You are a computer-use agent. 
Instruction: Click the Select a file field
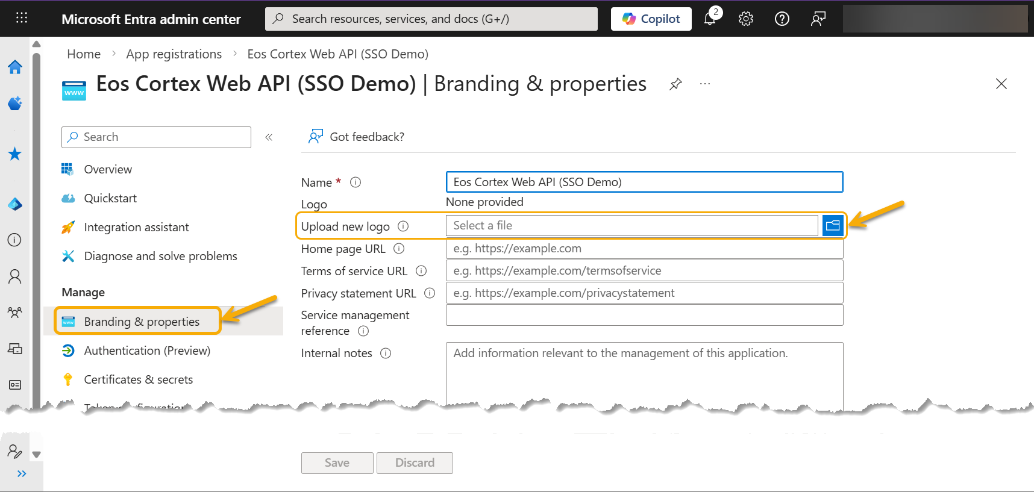[x=631, y=225]
